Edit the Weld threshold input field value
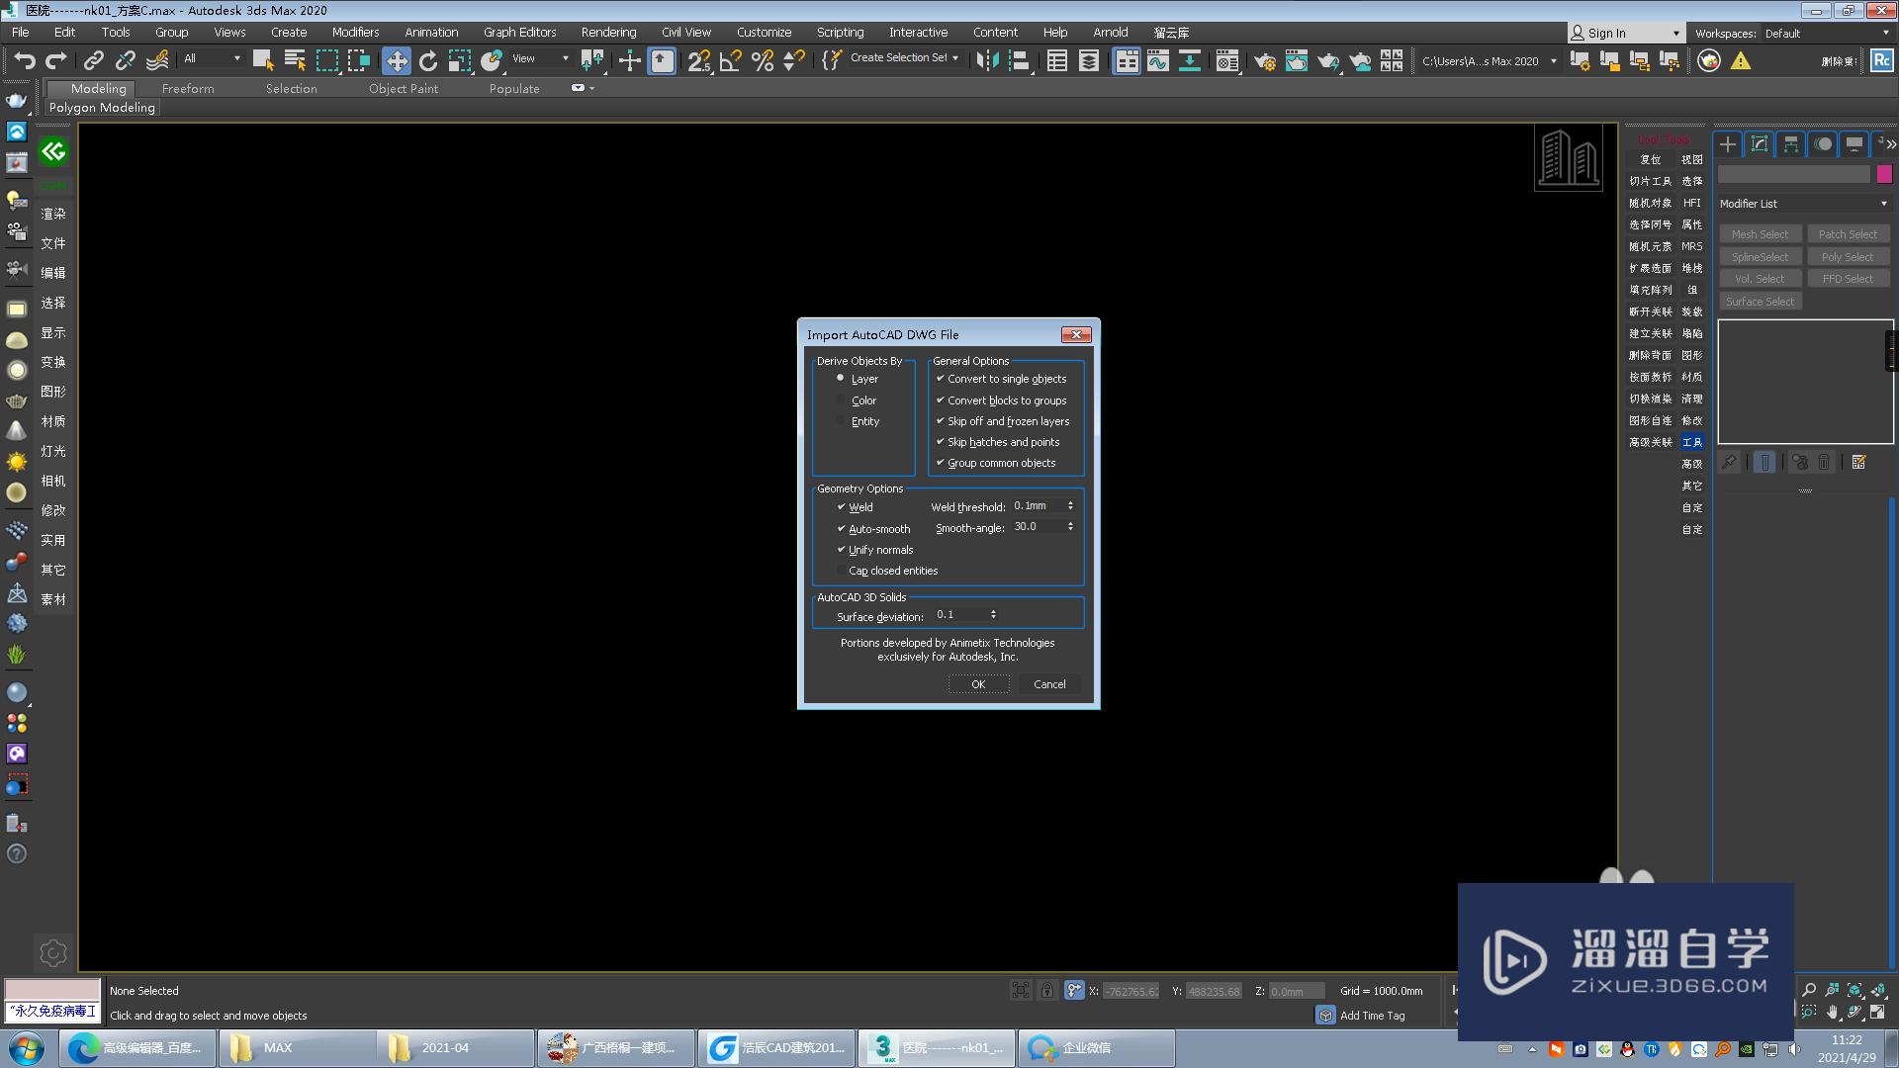 (x=1037, y=506)
